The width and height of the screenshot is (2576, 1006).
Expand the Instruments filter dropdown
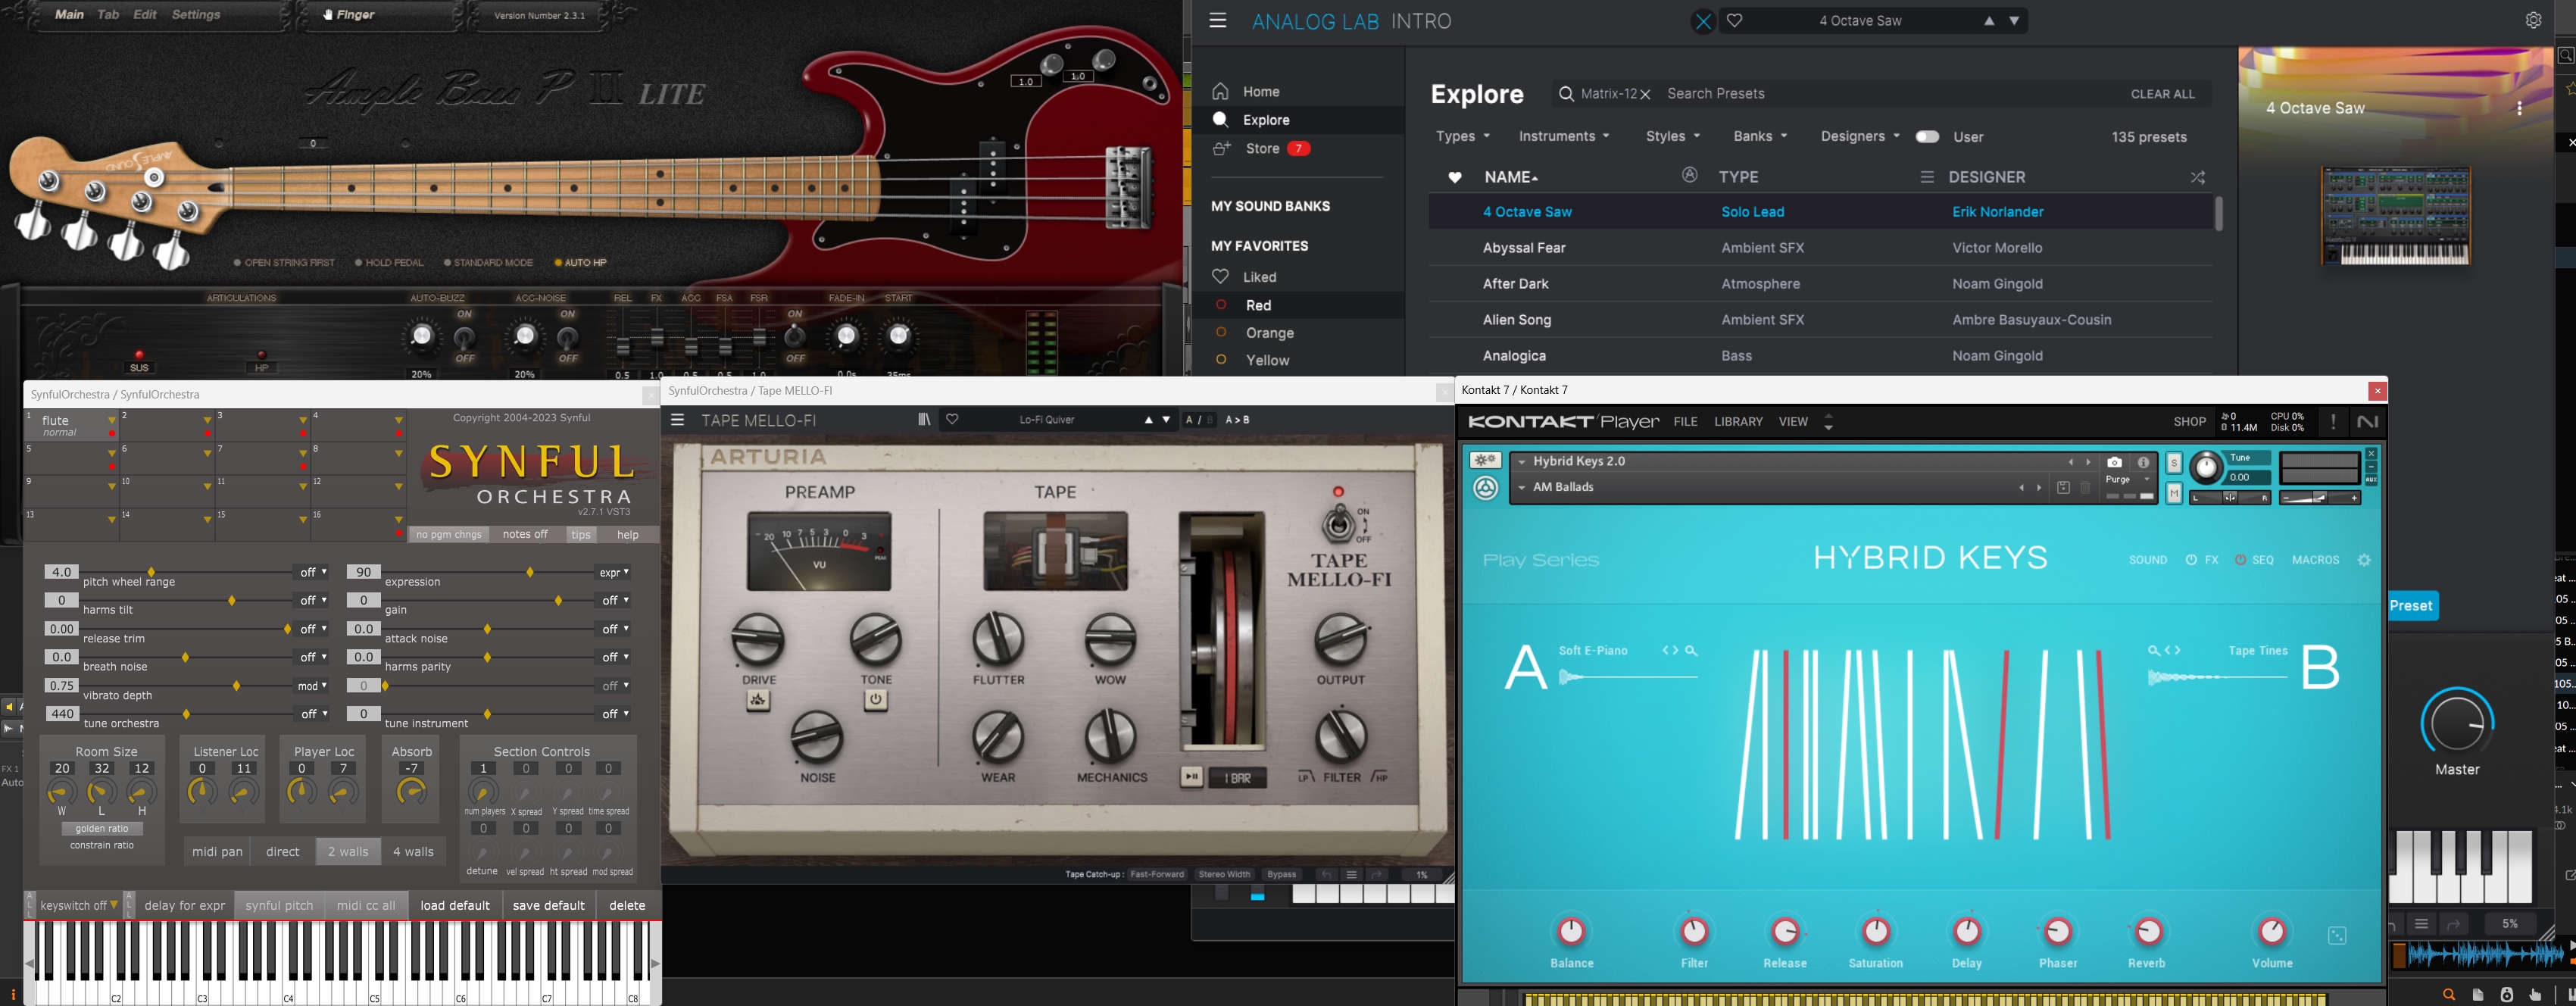tap(1563, 137)
